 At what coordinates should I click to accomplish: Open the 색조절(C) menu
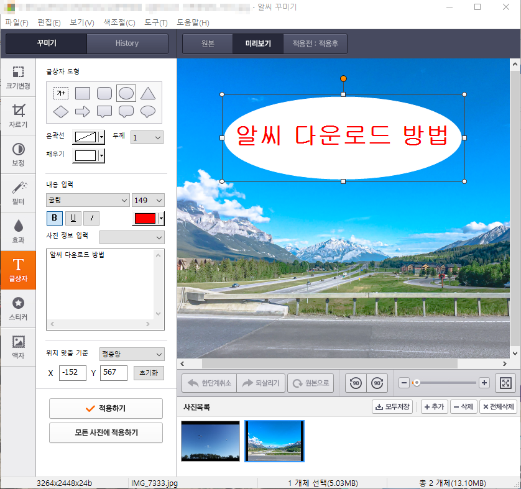pos(119,22)
